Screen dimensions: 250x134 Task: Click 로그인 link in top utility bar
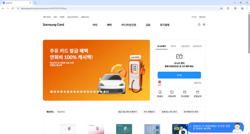(x=194, y=17)
